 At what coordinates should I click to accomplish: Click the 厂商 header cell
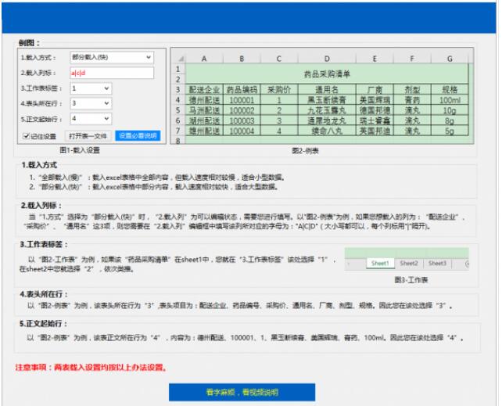pyautogui.click(x=375, y=90)
